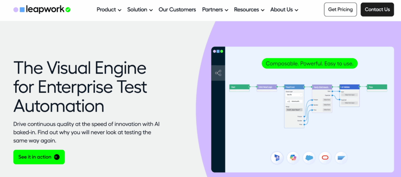Click the flow diagram icon in dark sidebar
401x177 pixels.
click(218, 73)
